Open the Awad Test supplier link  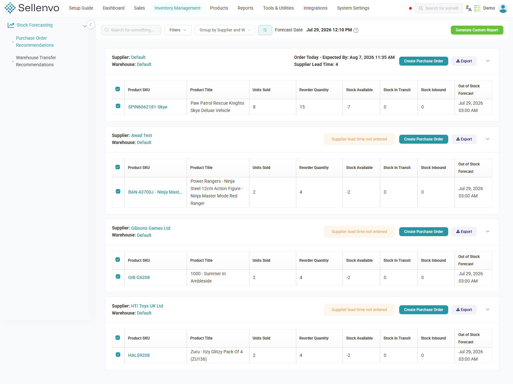[x=141, y=135]
